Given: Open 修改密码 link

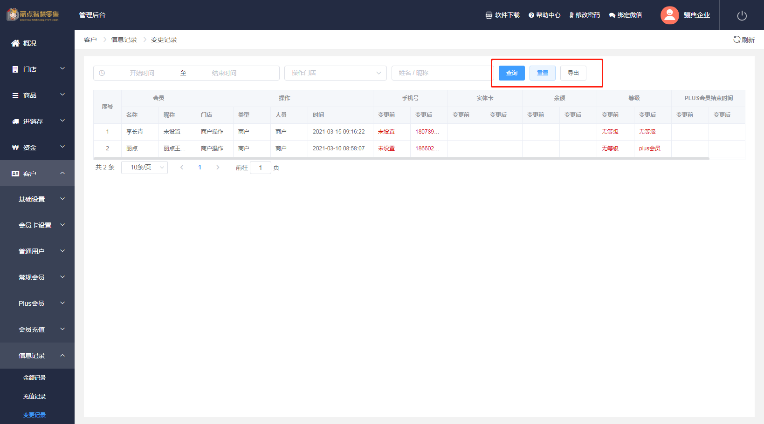Looking at the screenshot, I should (x=585, y=15).
